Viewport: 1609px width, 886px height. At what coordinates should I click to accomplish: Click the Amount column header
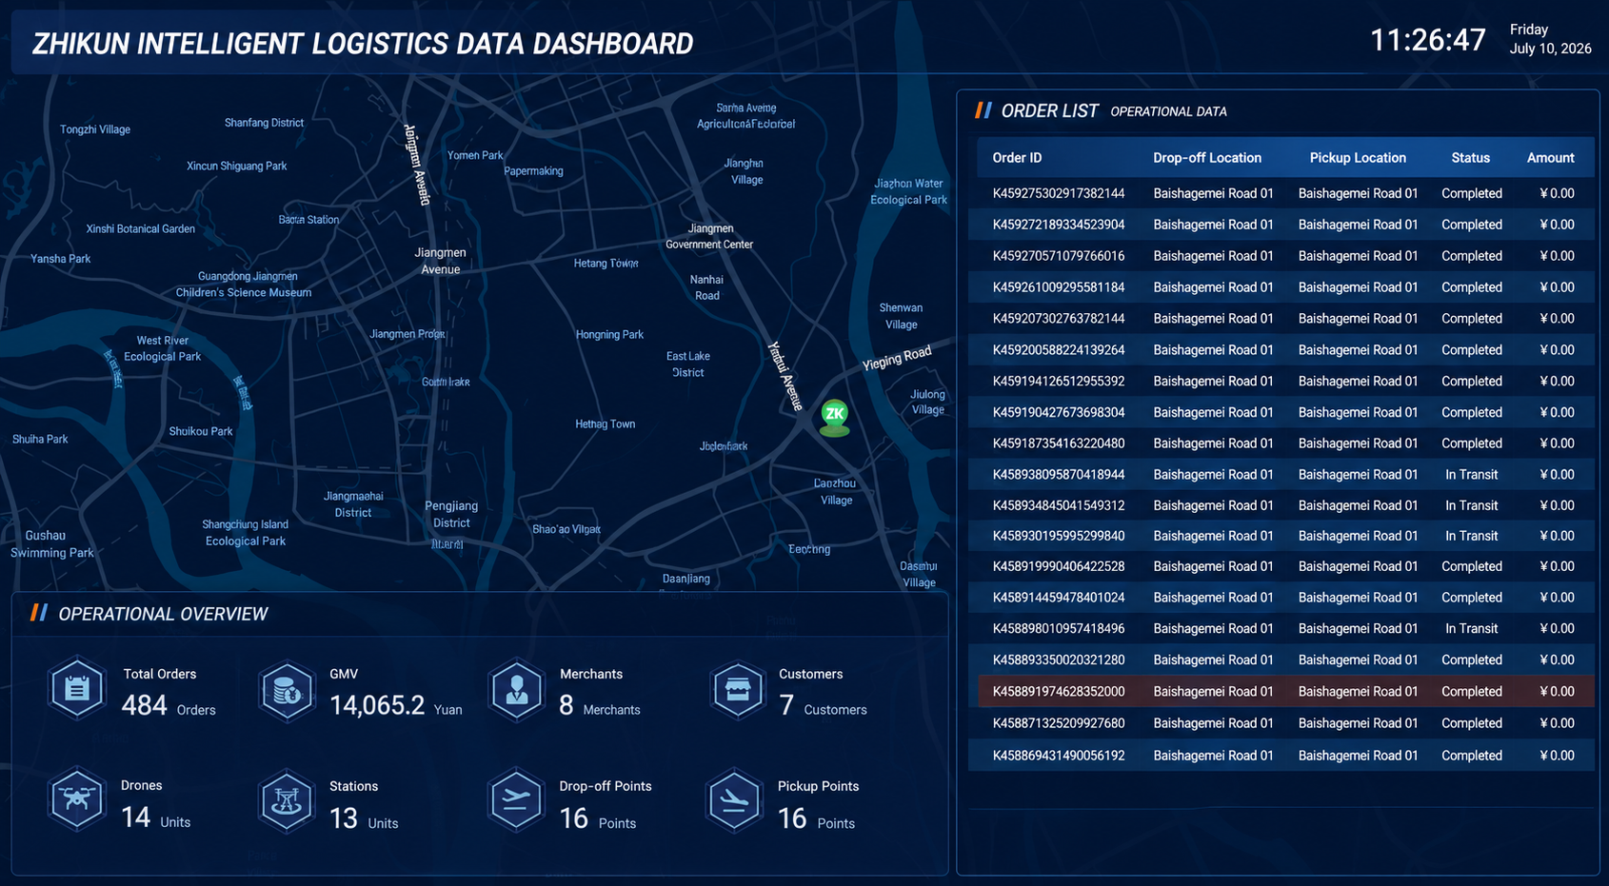tap(1551, 158)
